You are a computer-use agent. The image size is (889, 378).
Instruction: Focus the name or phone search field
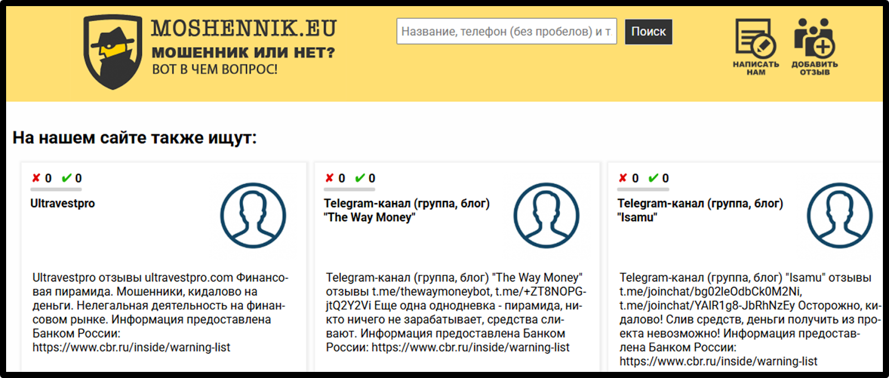[507, 32]
